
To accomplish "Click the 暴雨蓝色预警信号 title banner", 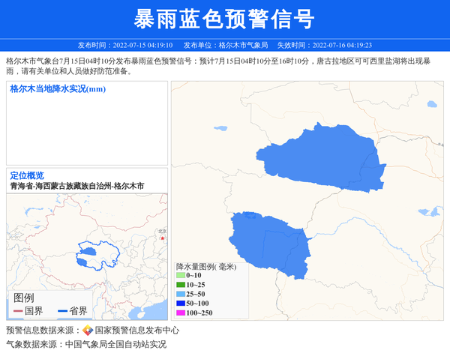I will point(225,18).
